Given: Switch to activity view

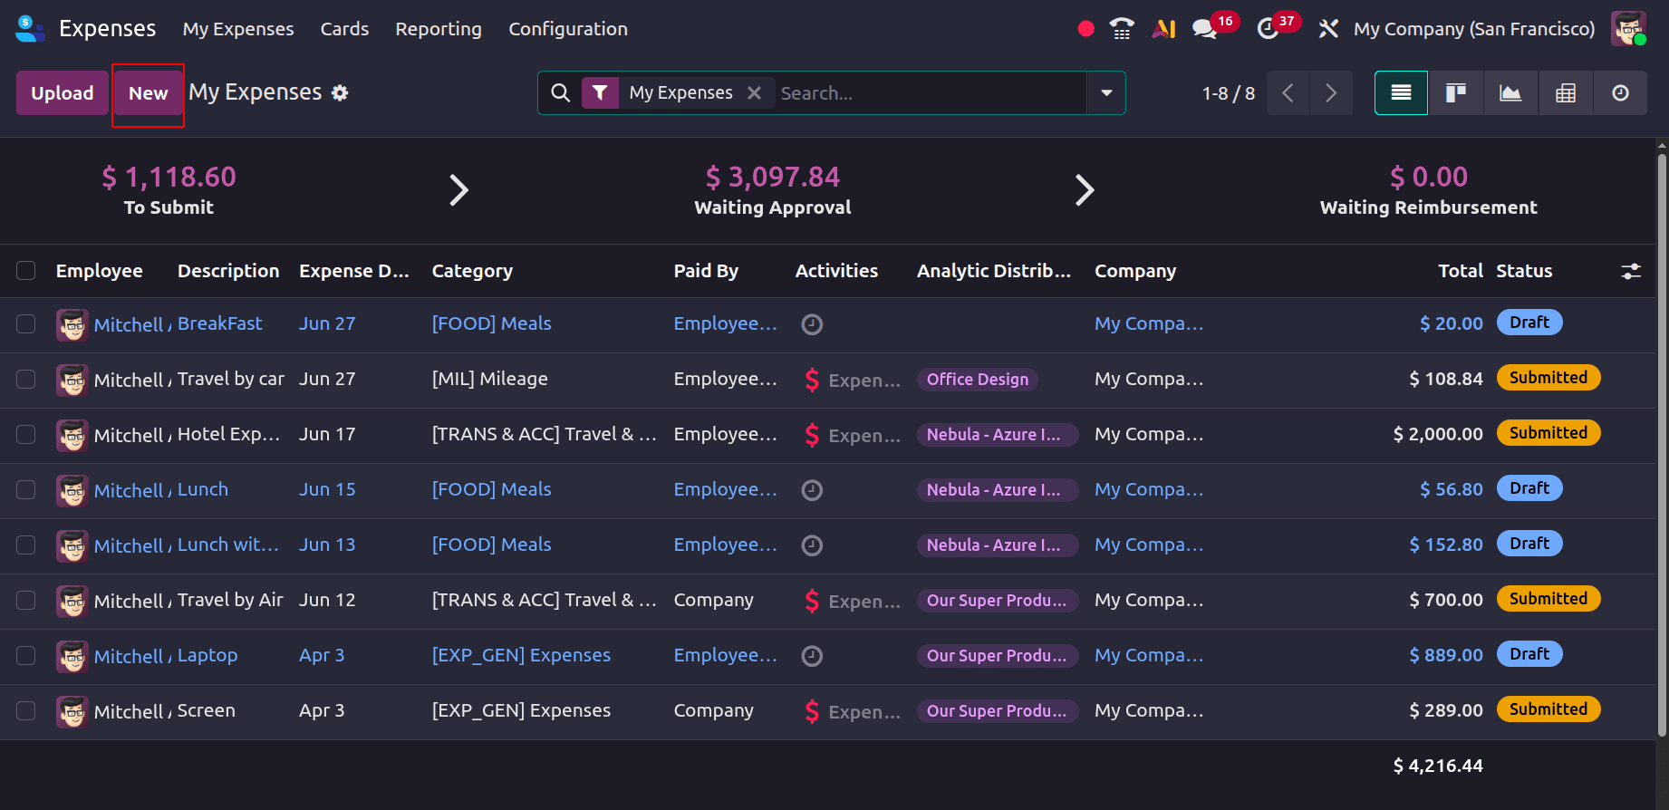Looking at the screenshot, I should point(1620,93).
